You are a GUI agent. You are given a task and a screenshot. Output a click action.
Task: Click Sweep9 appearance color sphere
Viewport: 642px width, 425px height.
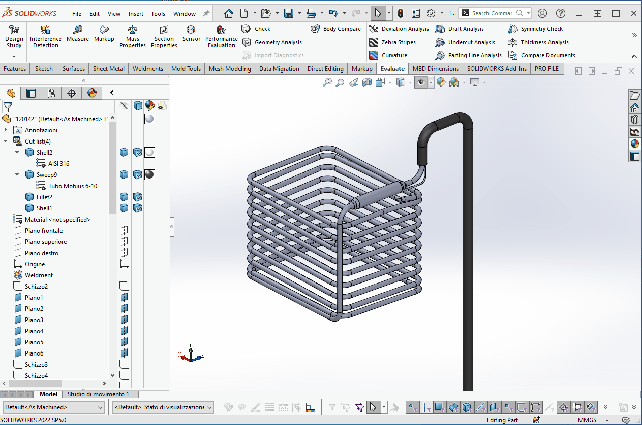coord(149,175)
